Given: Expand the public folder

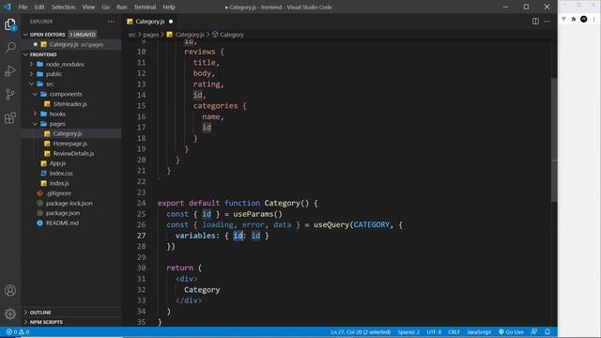Looking at the screenshot, I should click(54, 74).
